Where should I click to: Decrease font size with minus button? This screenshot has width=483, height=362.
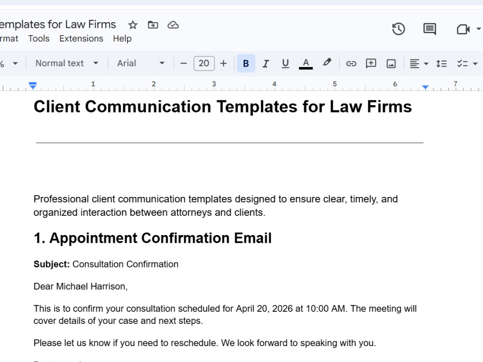184,63
